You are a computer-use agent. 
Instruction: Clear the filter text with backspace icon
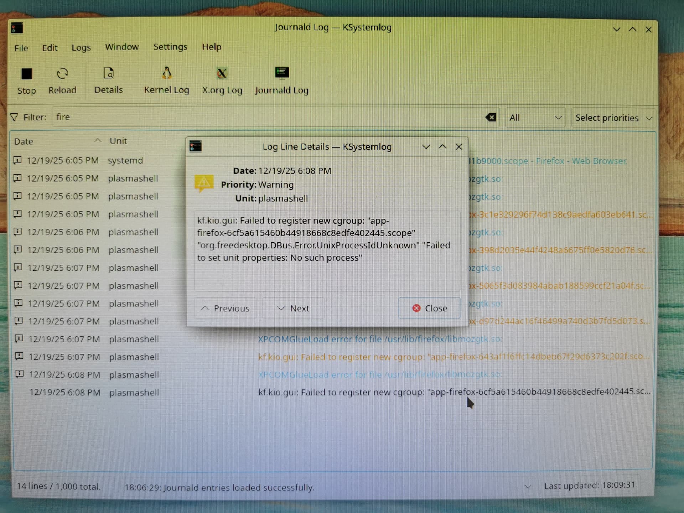491,117
